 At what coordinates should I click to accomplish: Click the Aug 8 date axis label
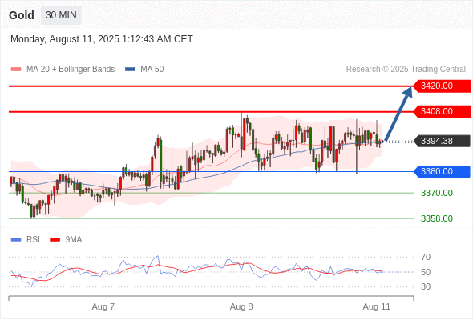tap(241, 306)
